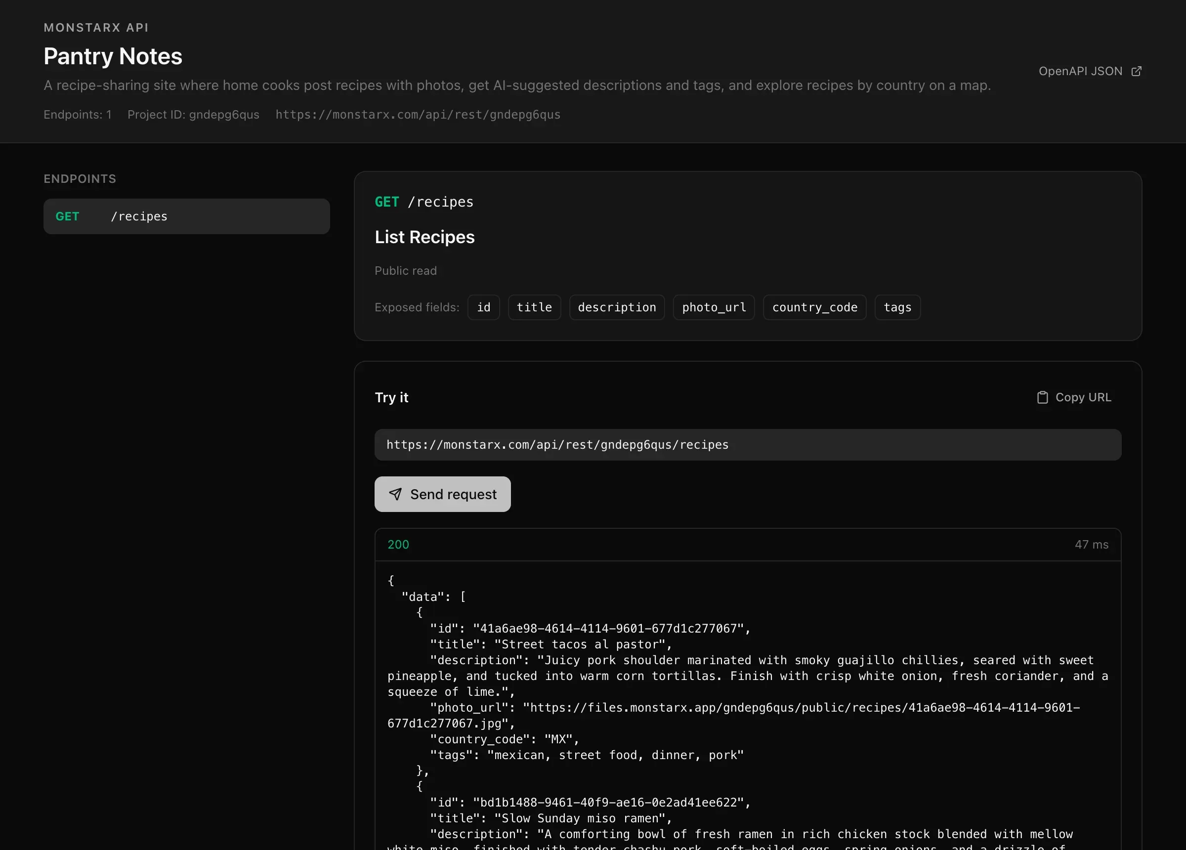
Task: Select the 'country_code' exposed field chip
Action: (815, 307)
